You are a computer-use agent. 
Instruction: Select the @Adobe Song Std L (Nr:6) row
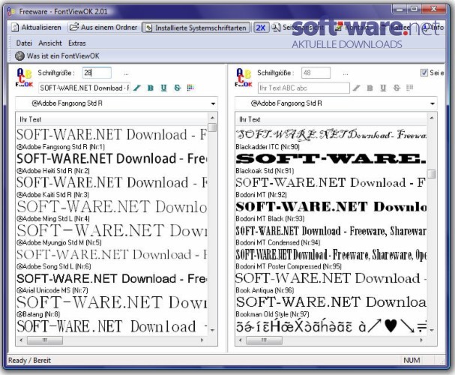click(112, 259)
